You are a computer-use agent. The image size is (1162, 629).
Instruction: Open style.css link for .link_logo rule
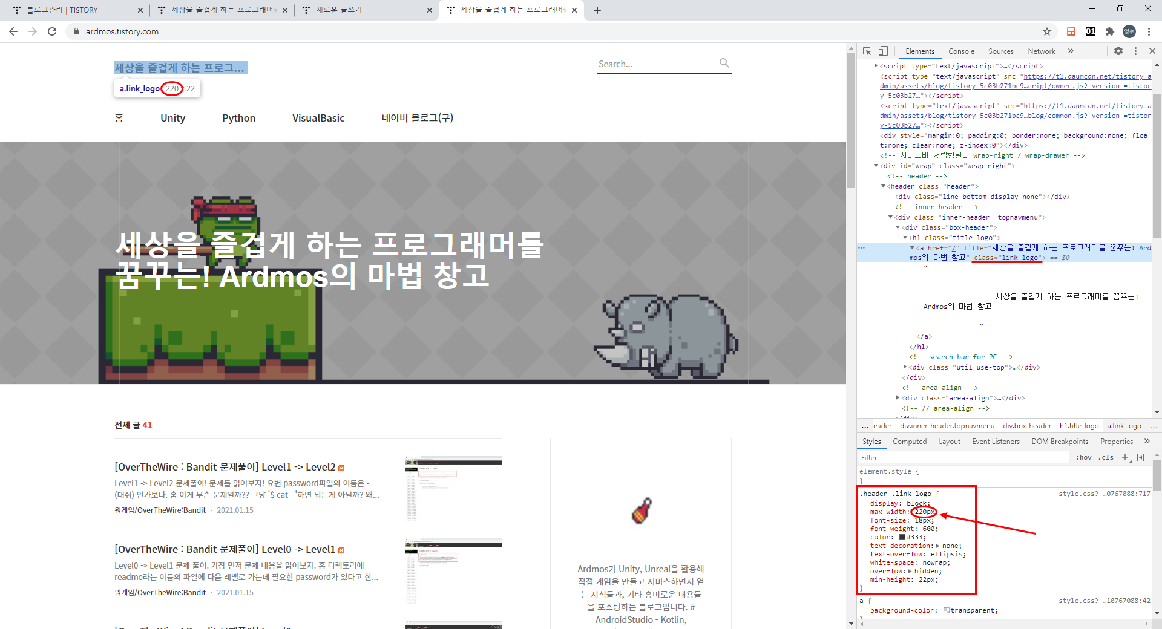[x=1104, y=494]
